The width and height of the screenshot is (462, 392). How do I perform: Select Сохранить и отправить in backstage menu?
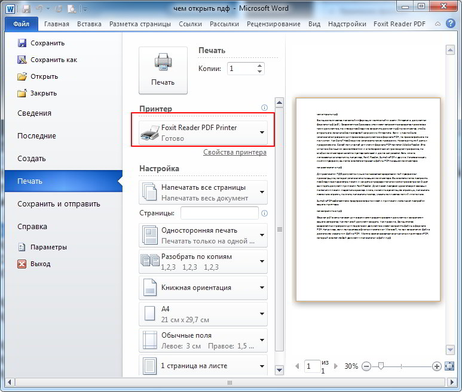[x=59, y=204]
